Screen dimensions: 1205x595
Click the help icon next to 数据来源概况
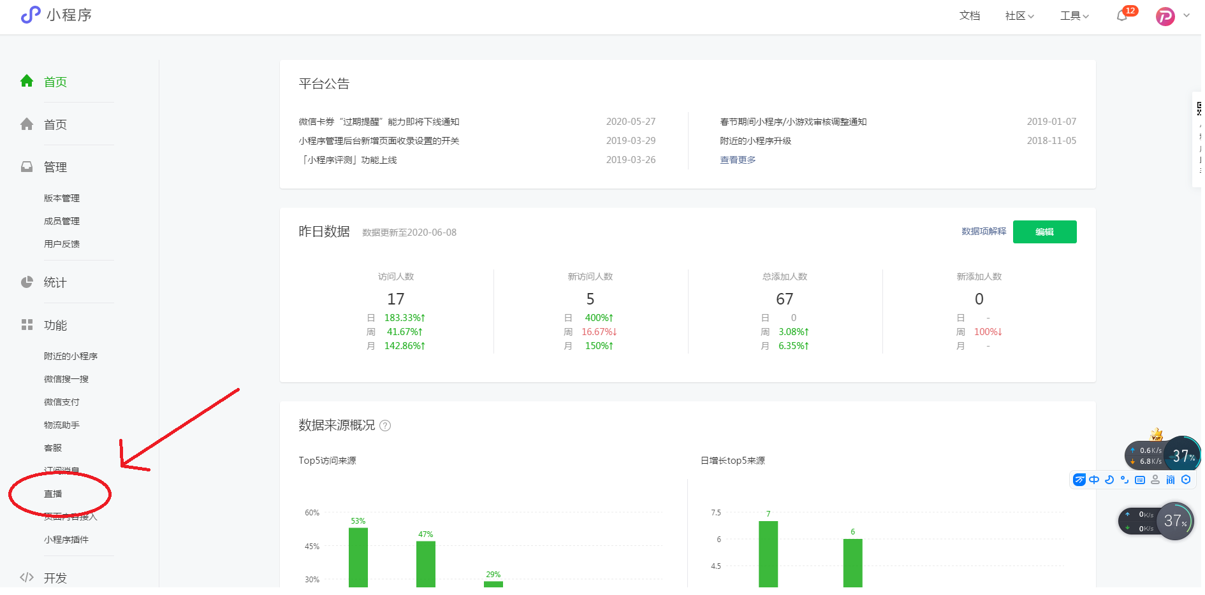(385, 426)
